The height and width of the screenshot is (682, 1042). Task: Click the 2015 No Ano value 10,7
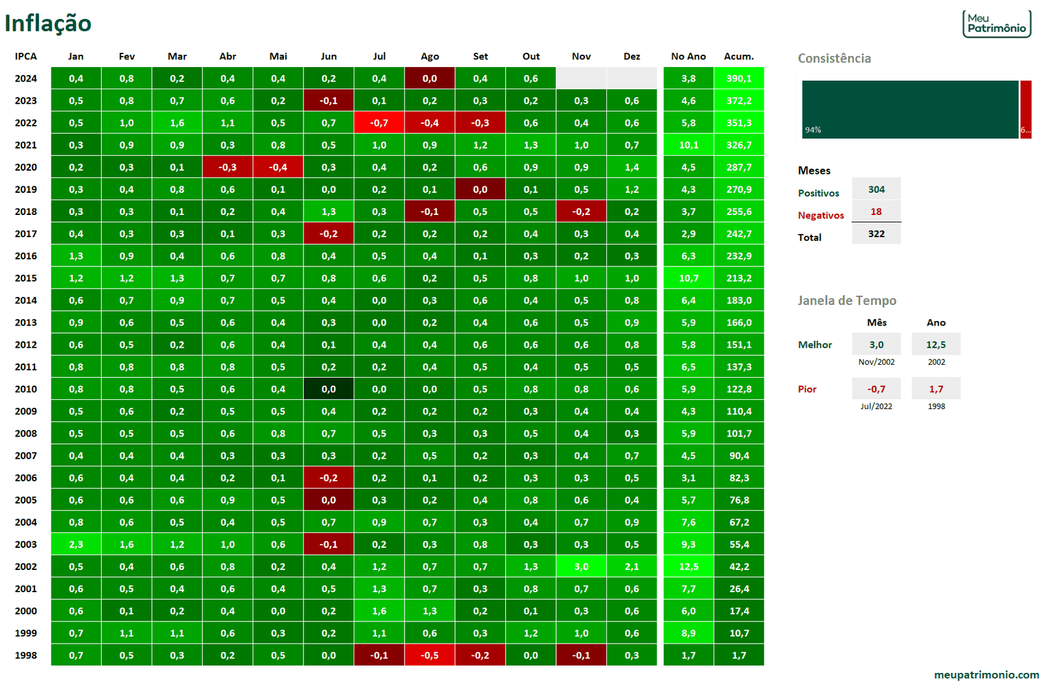click(x=688, y=278)
